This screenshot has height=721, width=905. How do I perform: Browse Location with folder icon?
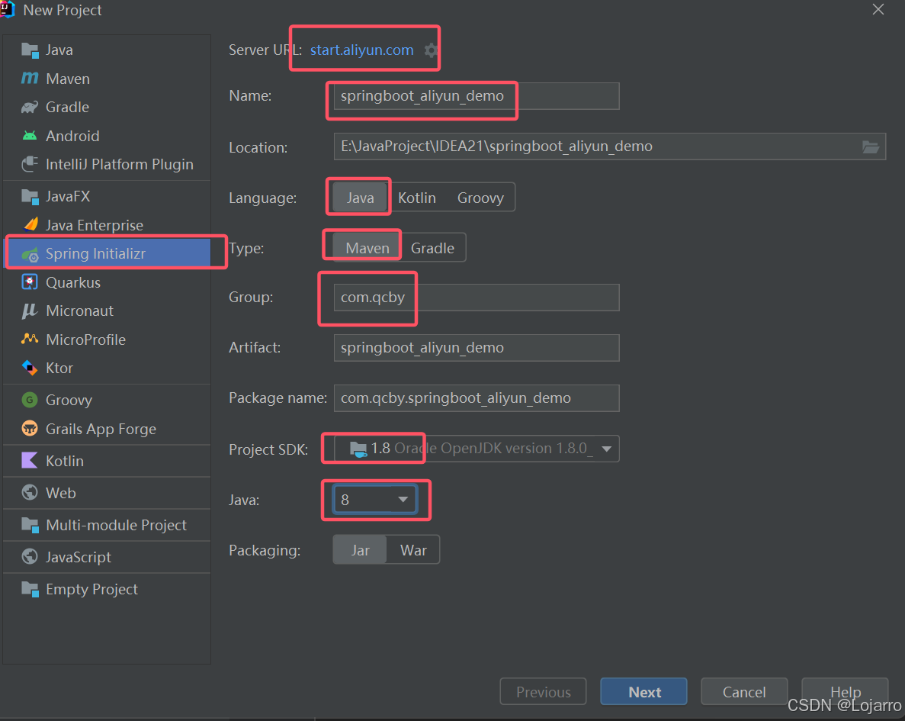tap(871, 146)
